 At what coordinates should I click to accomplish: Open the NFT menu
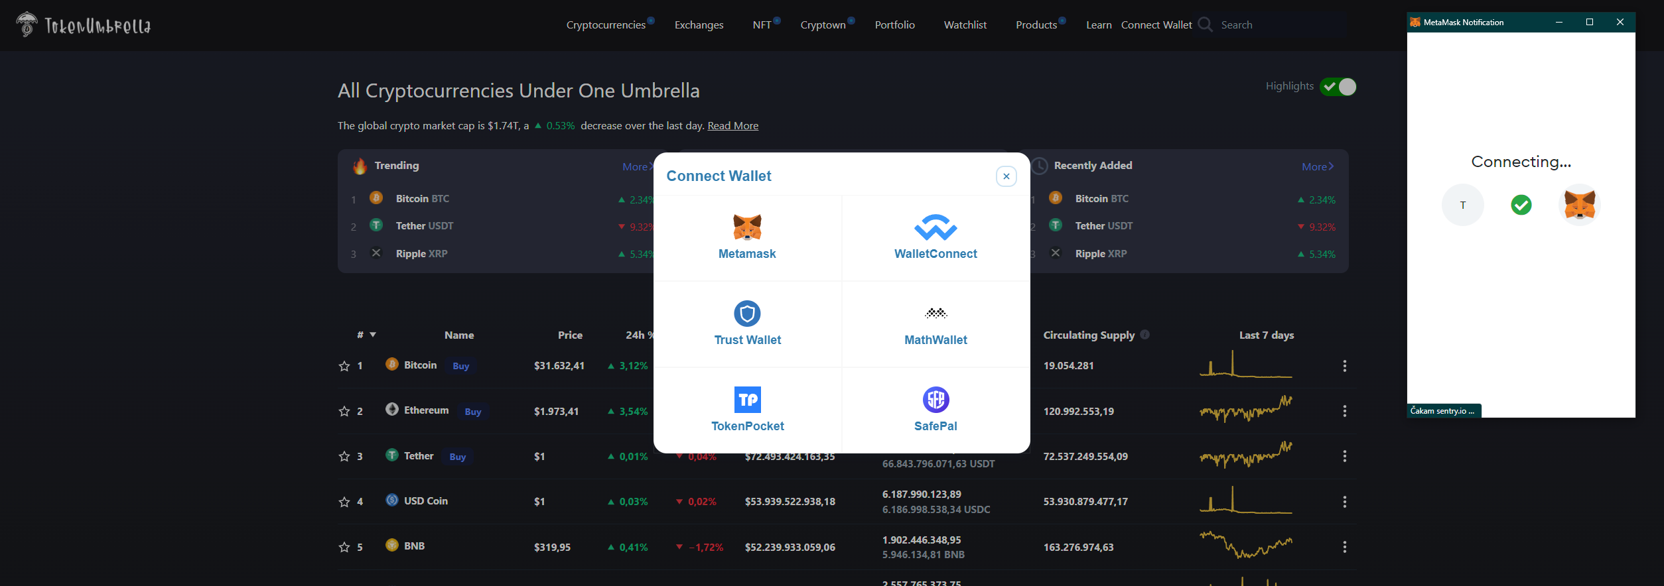click(762, 25)
